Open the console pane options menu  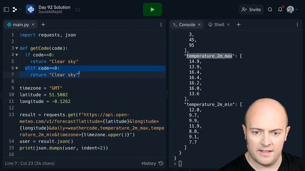297,25
